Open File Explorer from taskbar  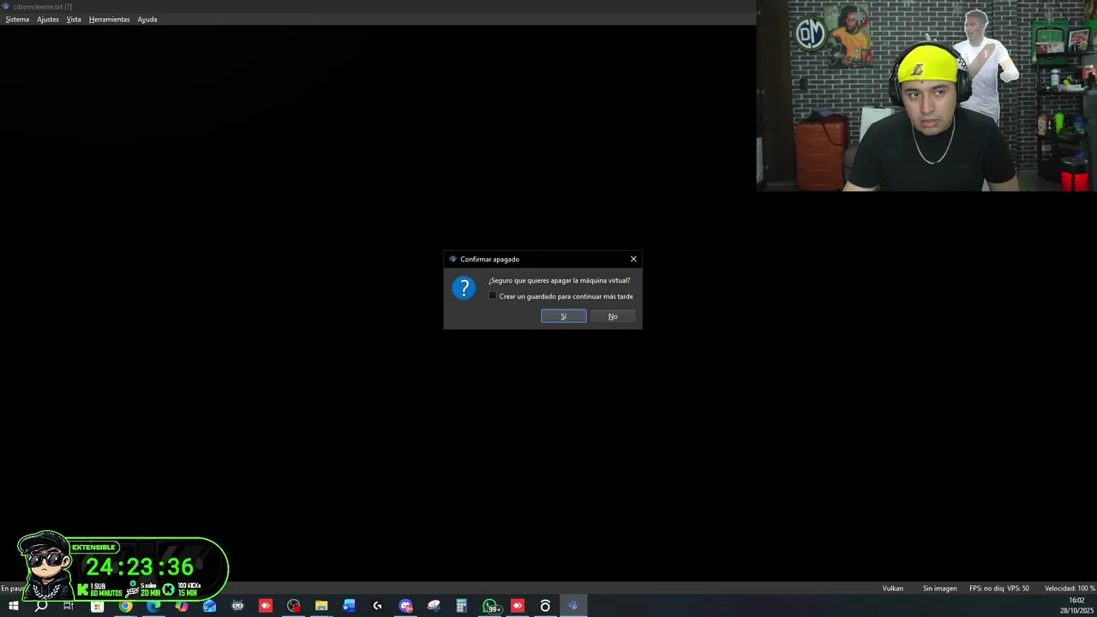click(321, 606)
